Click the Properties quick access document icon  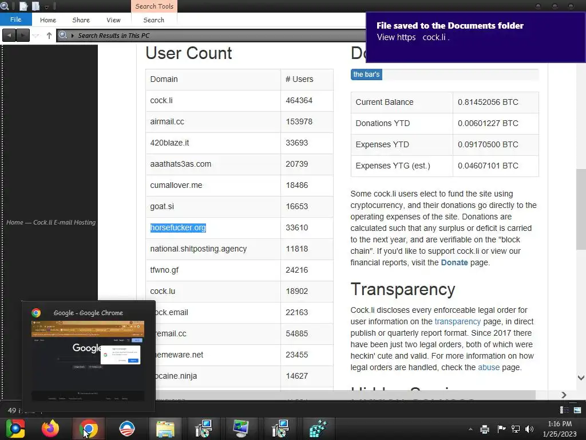click(x=23, y=6)
